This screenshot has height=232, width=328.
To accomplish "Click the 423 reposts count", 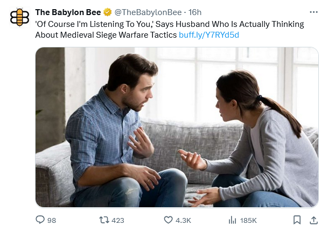I will point(117,220).
